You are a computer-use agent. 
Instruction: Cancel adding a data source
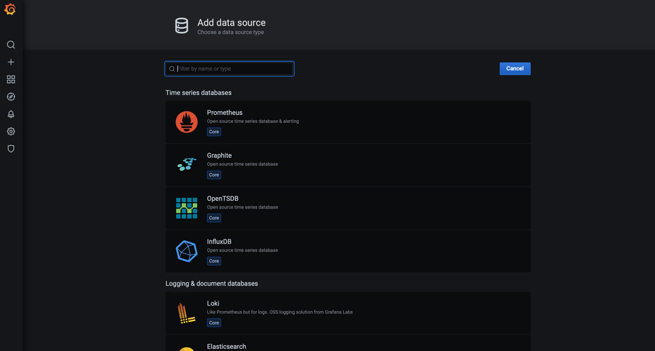point(515,69)
